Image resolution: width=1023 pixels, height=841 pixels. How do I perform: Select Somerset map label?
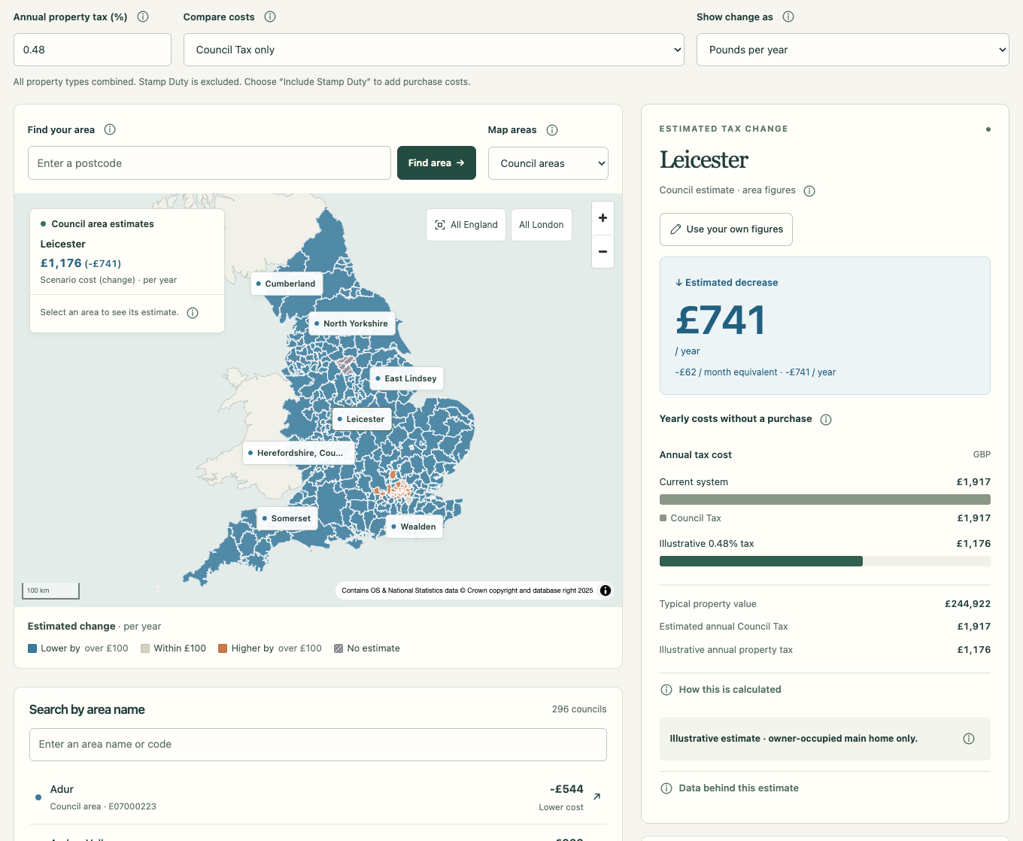point(286,518)
